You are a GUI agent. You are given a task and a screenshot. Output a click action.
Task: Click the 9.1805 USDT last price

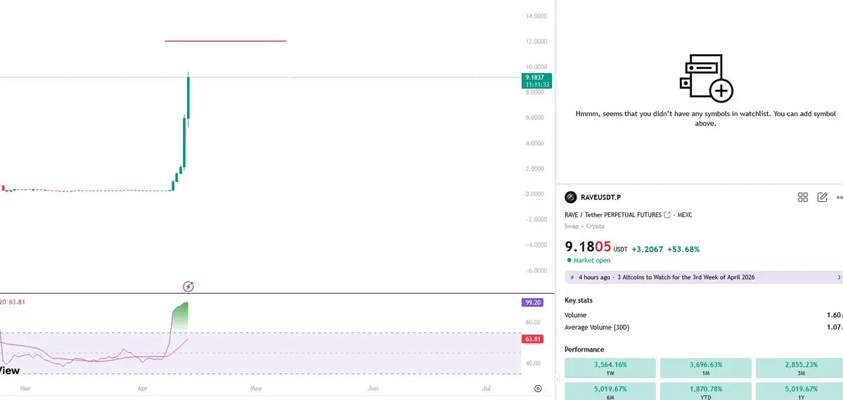[596, 247]
